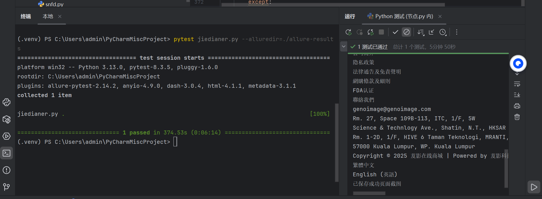Click the 法律通告及免責聲明 output line
542x199 pixels.
[x=377, y=72]
